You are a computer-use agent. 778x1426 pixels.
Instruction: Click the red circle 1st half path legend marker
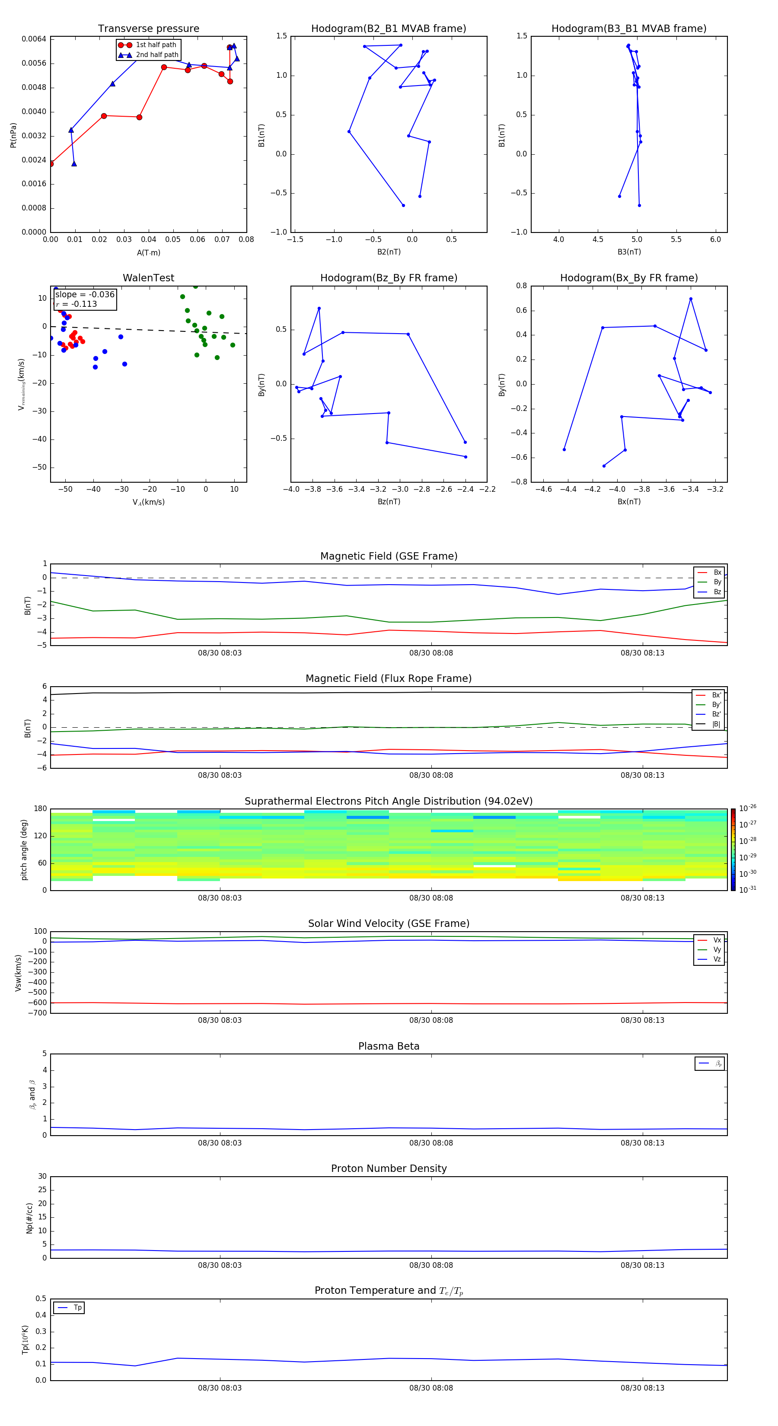pyautogui.click(x=125, y=45)
